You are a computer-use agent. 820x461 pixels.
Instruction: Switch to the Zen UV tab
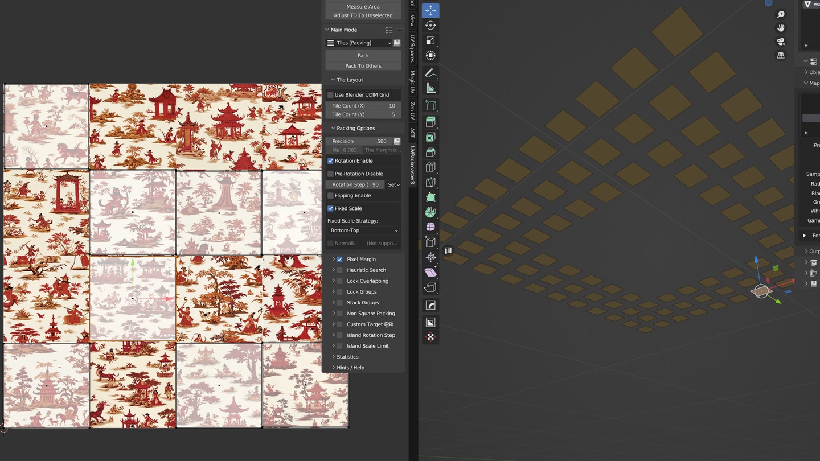(412, 111)
